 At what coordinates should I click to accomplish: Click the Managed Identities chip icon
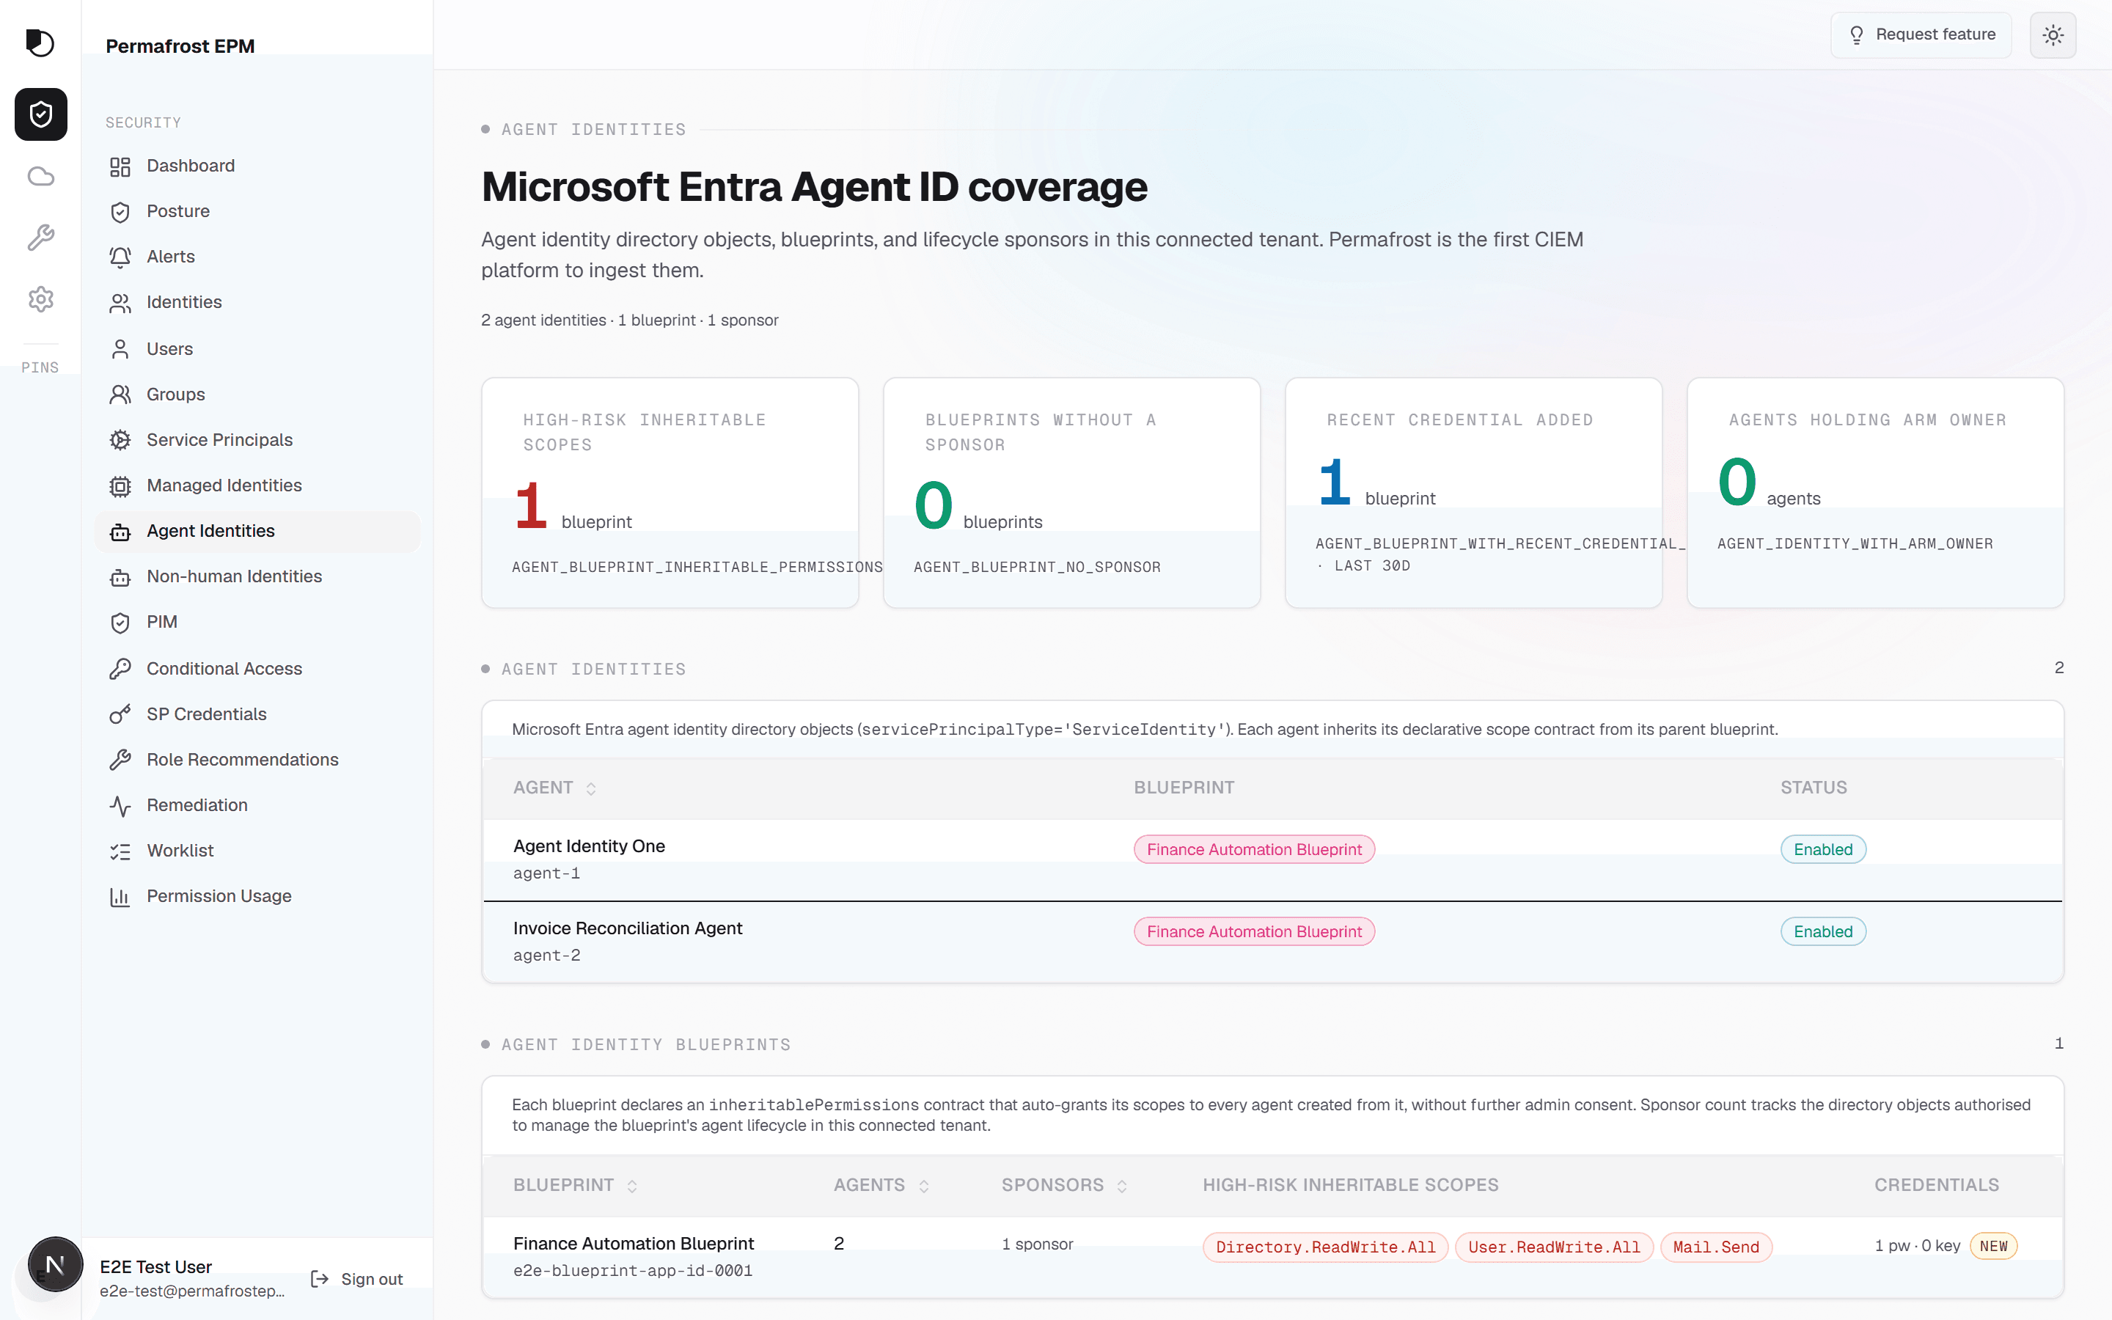click(120, 486)
